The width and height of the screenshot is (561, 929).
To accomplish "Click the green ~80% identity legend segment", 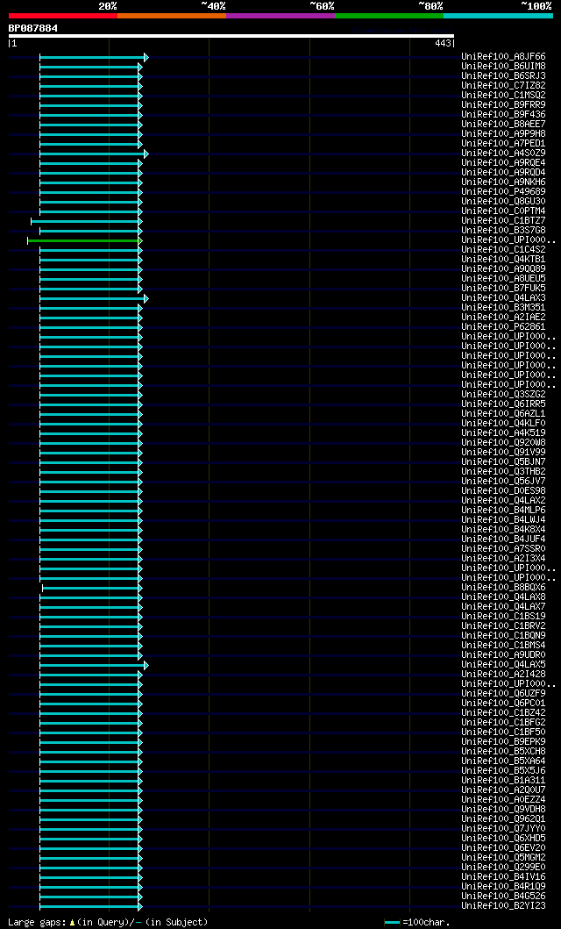I will pos(389,16).
